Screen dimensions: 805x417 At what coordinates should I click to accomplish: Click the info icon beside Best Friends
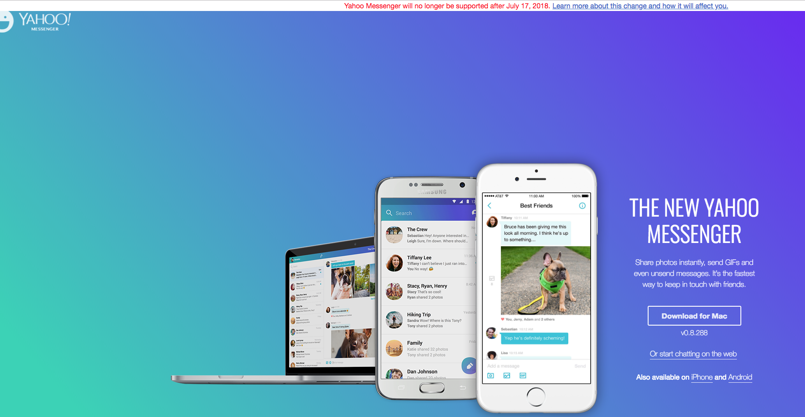tap(582, 206)
